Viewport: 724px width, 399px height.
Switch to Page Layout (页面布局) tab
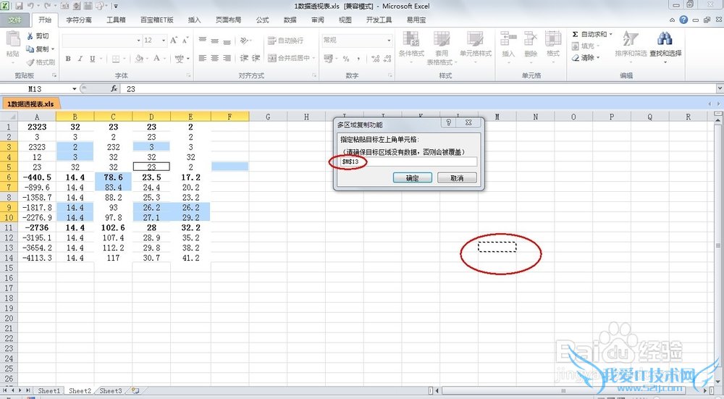[228, 20]
